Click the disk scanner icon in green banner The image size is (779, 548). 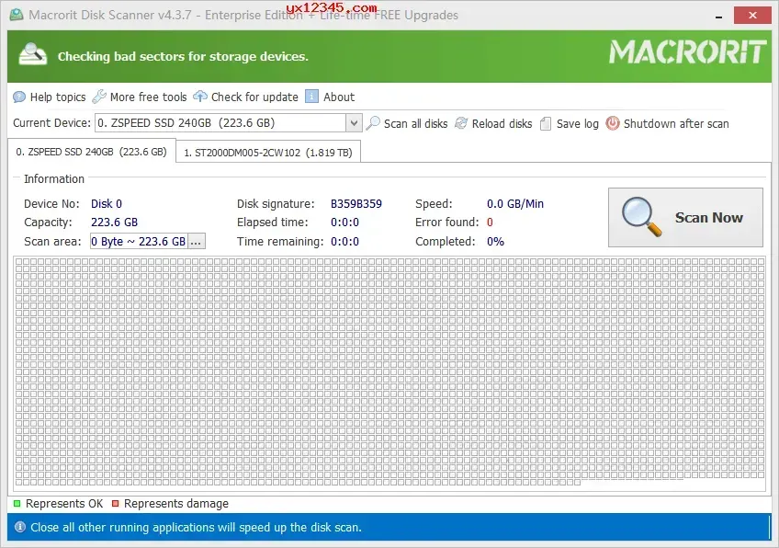tap(33, 54)
